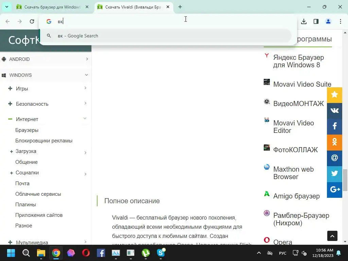The width and height of the screenshot is (348, 261).
Task: Share the page via Google+ button
Action: [x=334, y=190]
